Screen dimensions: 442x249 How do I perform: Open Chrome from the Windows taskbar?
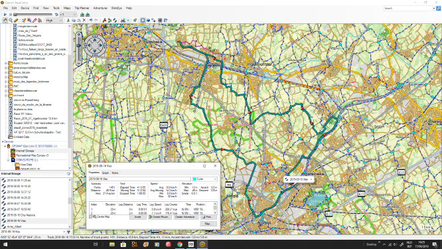coord(180,244)
